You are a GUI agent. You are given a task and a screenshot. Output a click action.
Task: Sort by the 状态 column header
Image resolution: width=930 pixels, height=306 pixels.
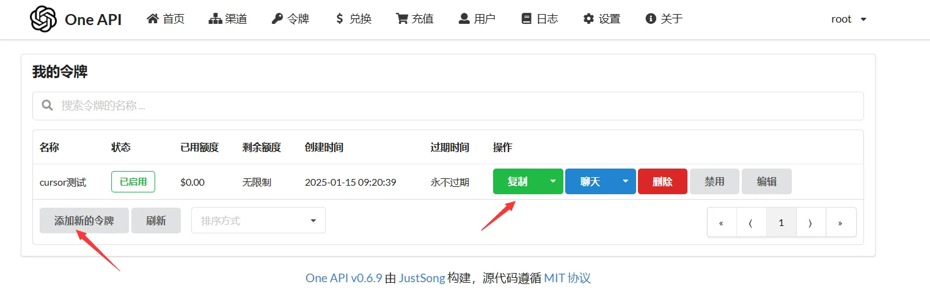click(x=121, y=147)
